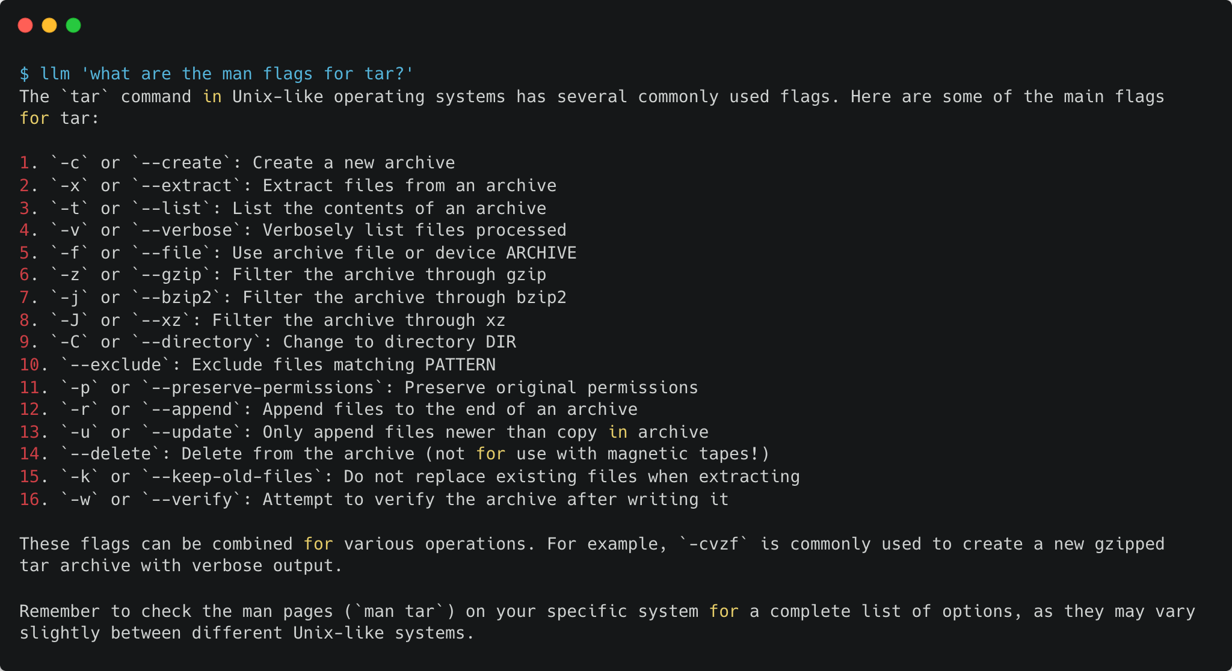The width and height of the screenshot is (1232, 671).
Task: Click the `--exclude` flag entry
Action: click(257, 365)
